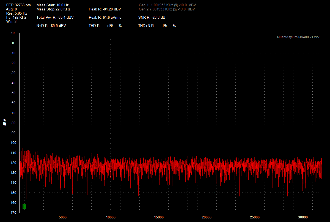This screenshot has width=330, height=222.
Task: Select the 'Meas Stop:22.0 KHz' readout
Action: 53,9
